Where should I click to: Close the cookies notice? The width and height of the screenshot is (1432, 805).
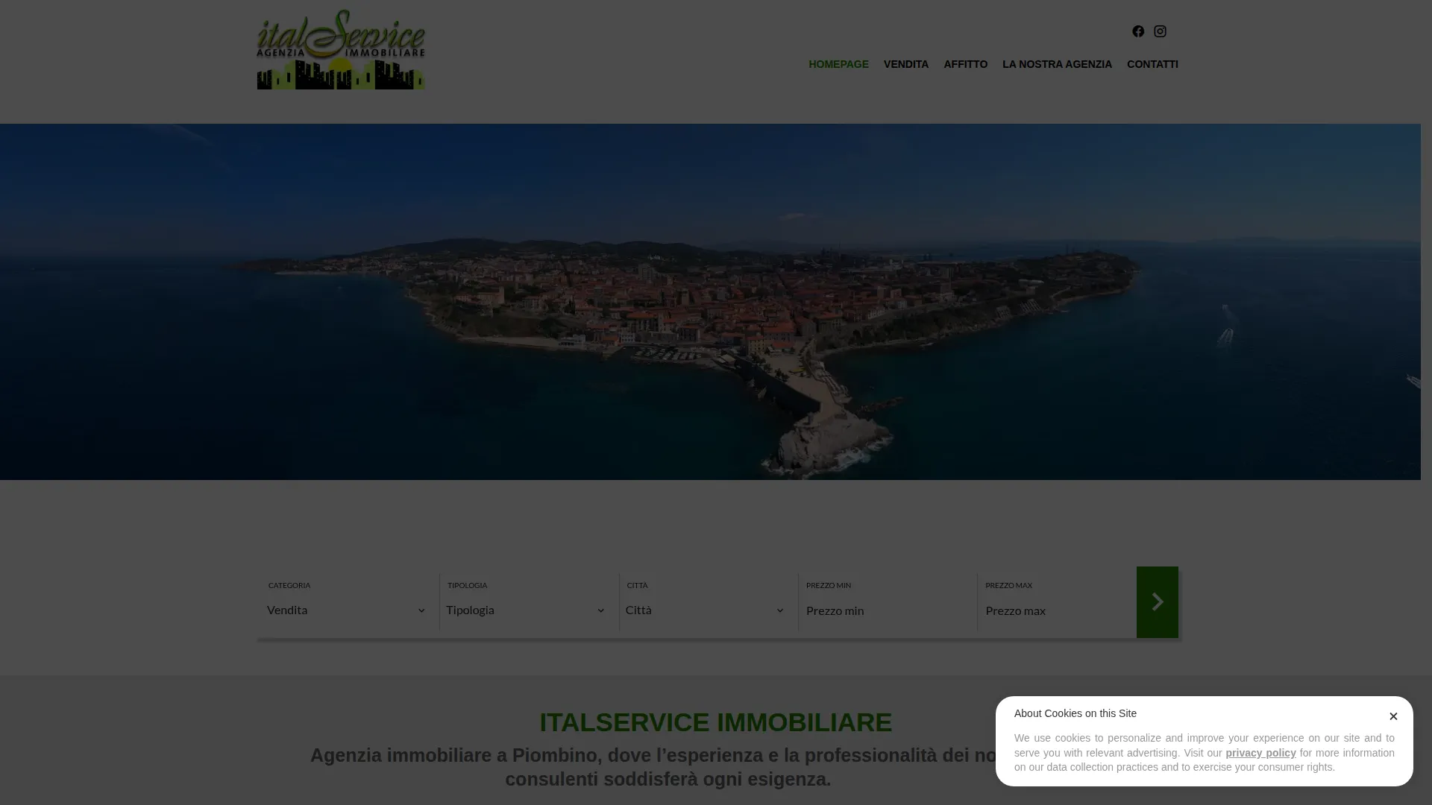pos(1393,716)
